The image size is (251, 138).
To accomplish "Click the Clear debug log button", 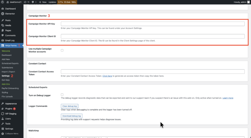I will (69, 106).
